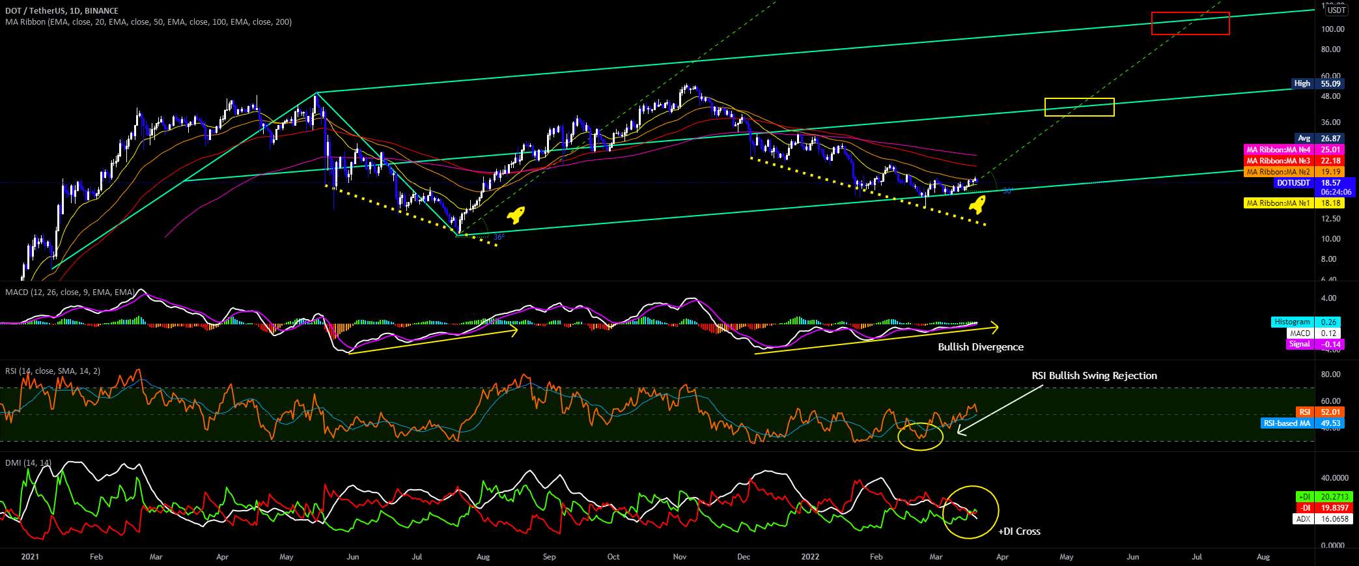
Task: Open the USDT currency selector
Action: (x=1337, y=10)
